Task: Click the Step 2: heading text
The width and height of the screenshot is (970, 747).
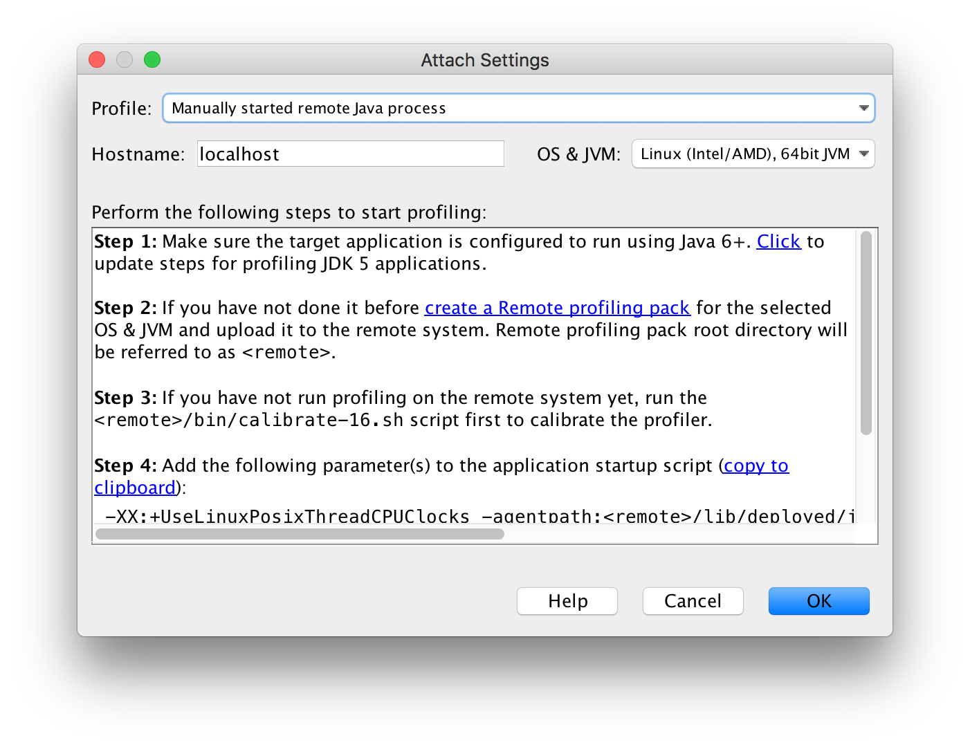Action: tap(125, 308)
